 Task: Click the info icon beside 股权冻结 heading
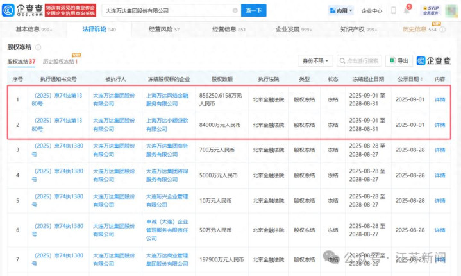coord(38,47)
